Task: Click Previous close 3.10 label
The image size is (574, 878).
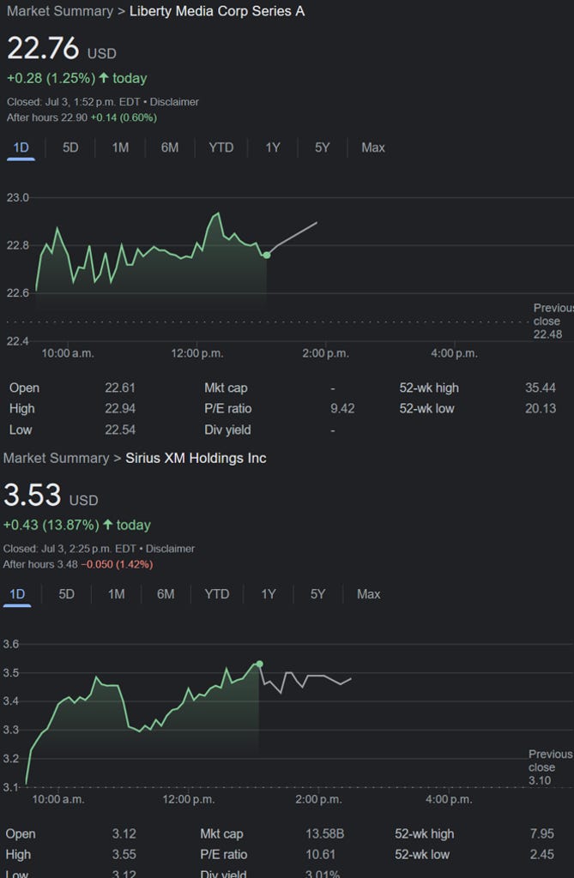Action: pos(550,767)
